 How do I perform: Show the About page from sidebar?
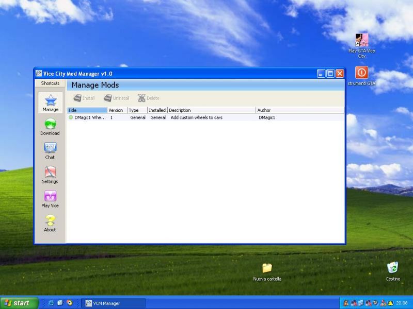click(x=50, y=224)
